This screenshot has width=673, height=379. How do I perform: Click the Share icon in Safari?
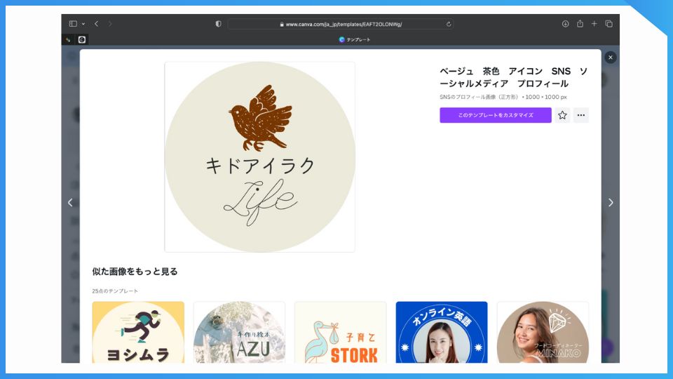pos(580,24)
